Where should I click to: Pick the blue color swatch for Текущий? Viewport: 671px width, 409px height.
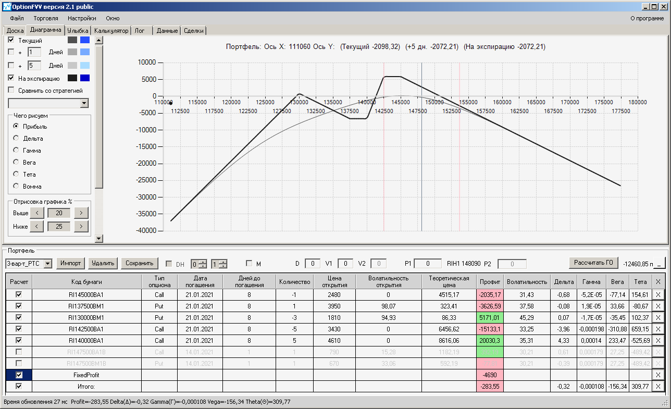tap(85, 40)
